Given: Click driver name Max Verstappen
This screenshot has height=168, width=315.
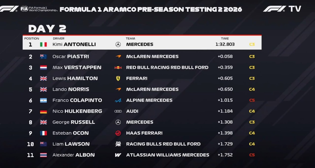Looking at the screenshot, I should pos(77,67).
